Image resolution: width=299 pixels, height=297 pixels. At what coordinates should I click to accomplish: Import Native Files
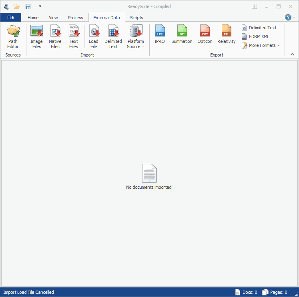55,36
